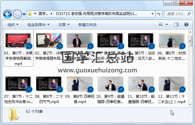
Task: Minimize the Explorer window
Action: 167,3
